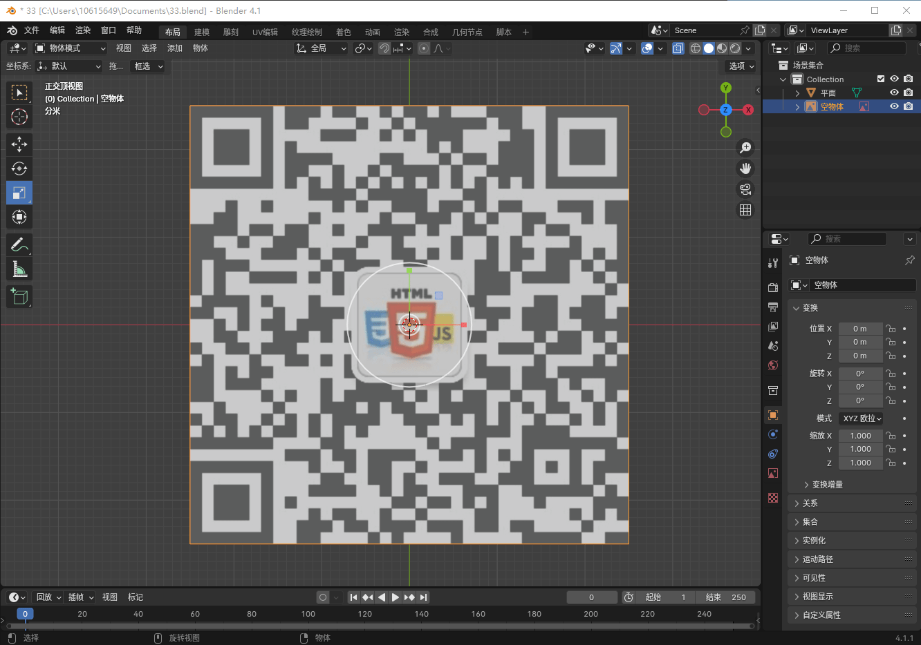Viewport: 921px width, 645px height.
Task: Open the XYZ 欧拉 rotation mode dropdown
Action: pos(861,418)
